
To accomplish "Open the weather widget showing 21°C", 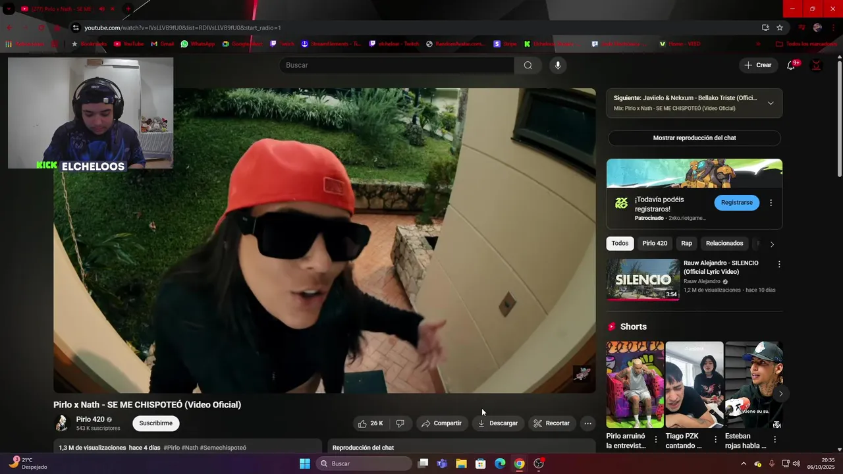I will (x=26, y=463).
